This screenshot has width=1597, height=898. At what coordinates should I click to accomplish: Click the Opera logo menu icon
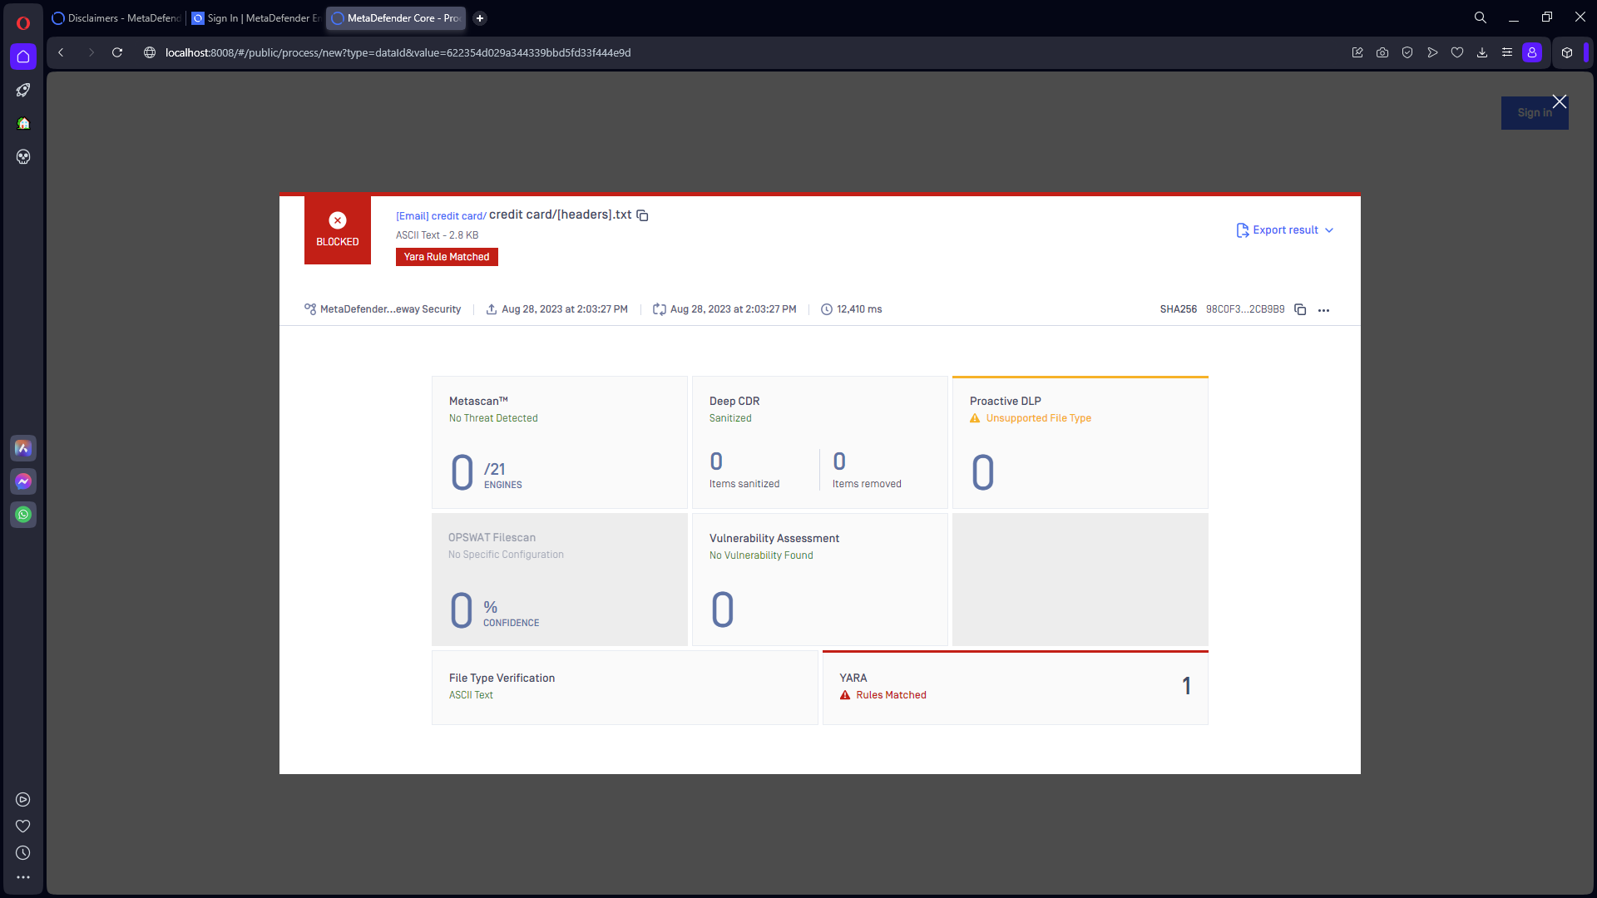tap(23, 22)
